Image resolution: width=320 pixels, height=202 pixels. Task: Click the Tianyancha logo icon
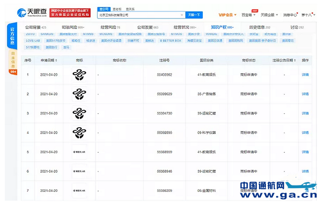(22, 13)
